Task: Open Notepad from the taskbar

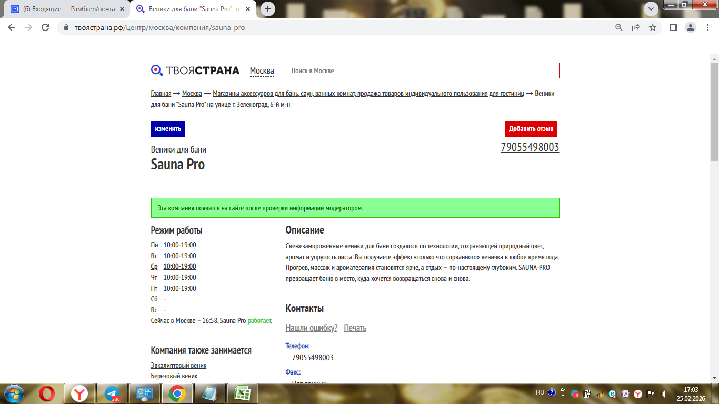Action: [x=210, y=393]
